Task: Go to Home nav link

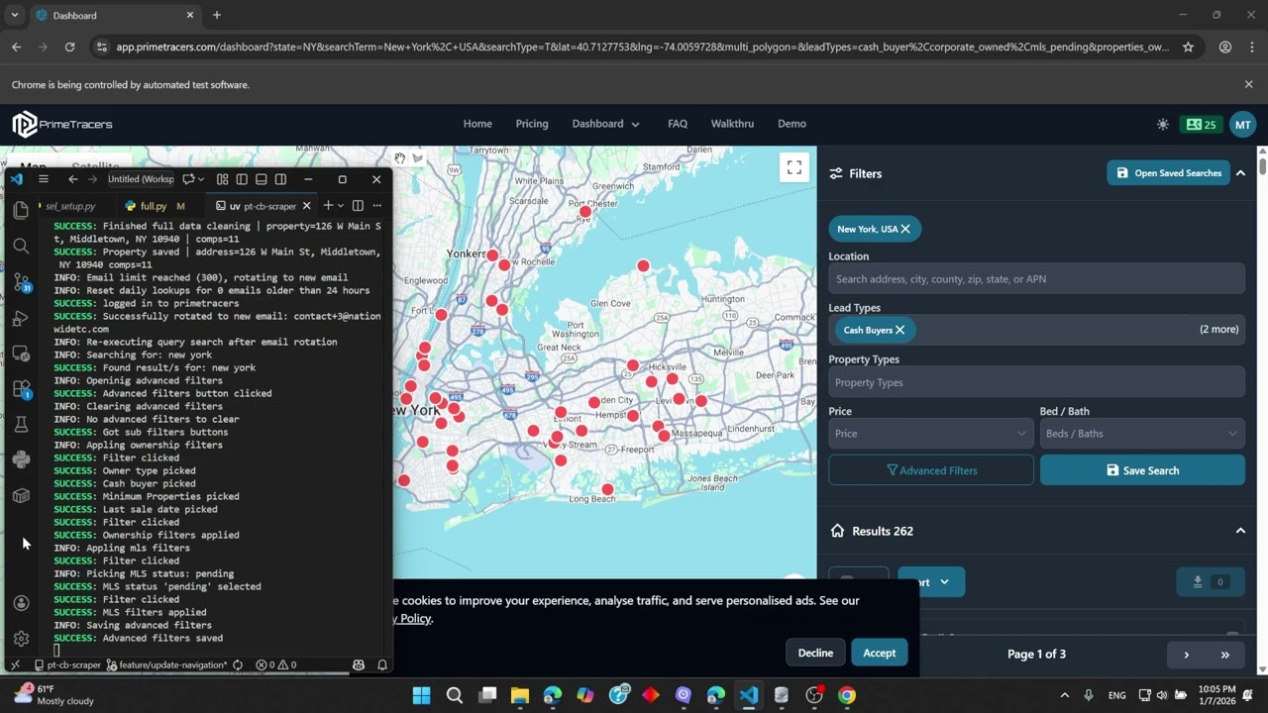Action: click(x=477, y=124)
